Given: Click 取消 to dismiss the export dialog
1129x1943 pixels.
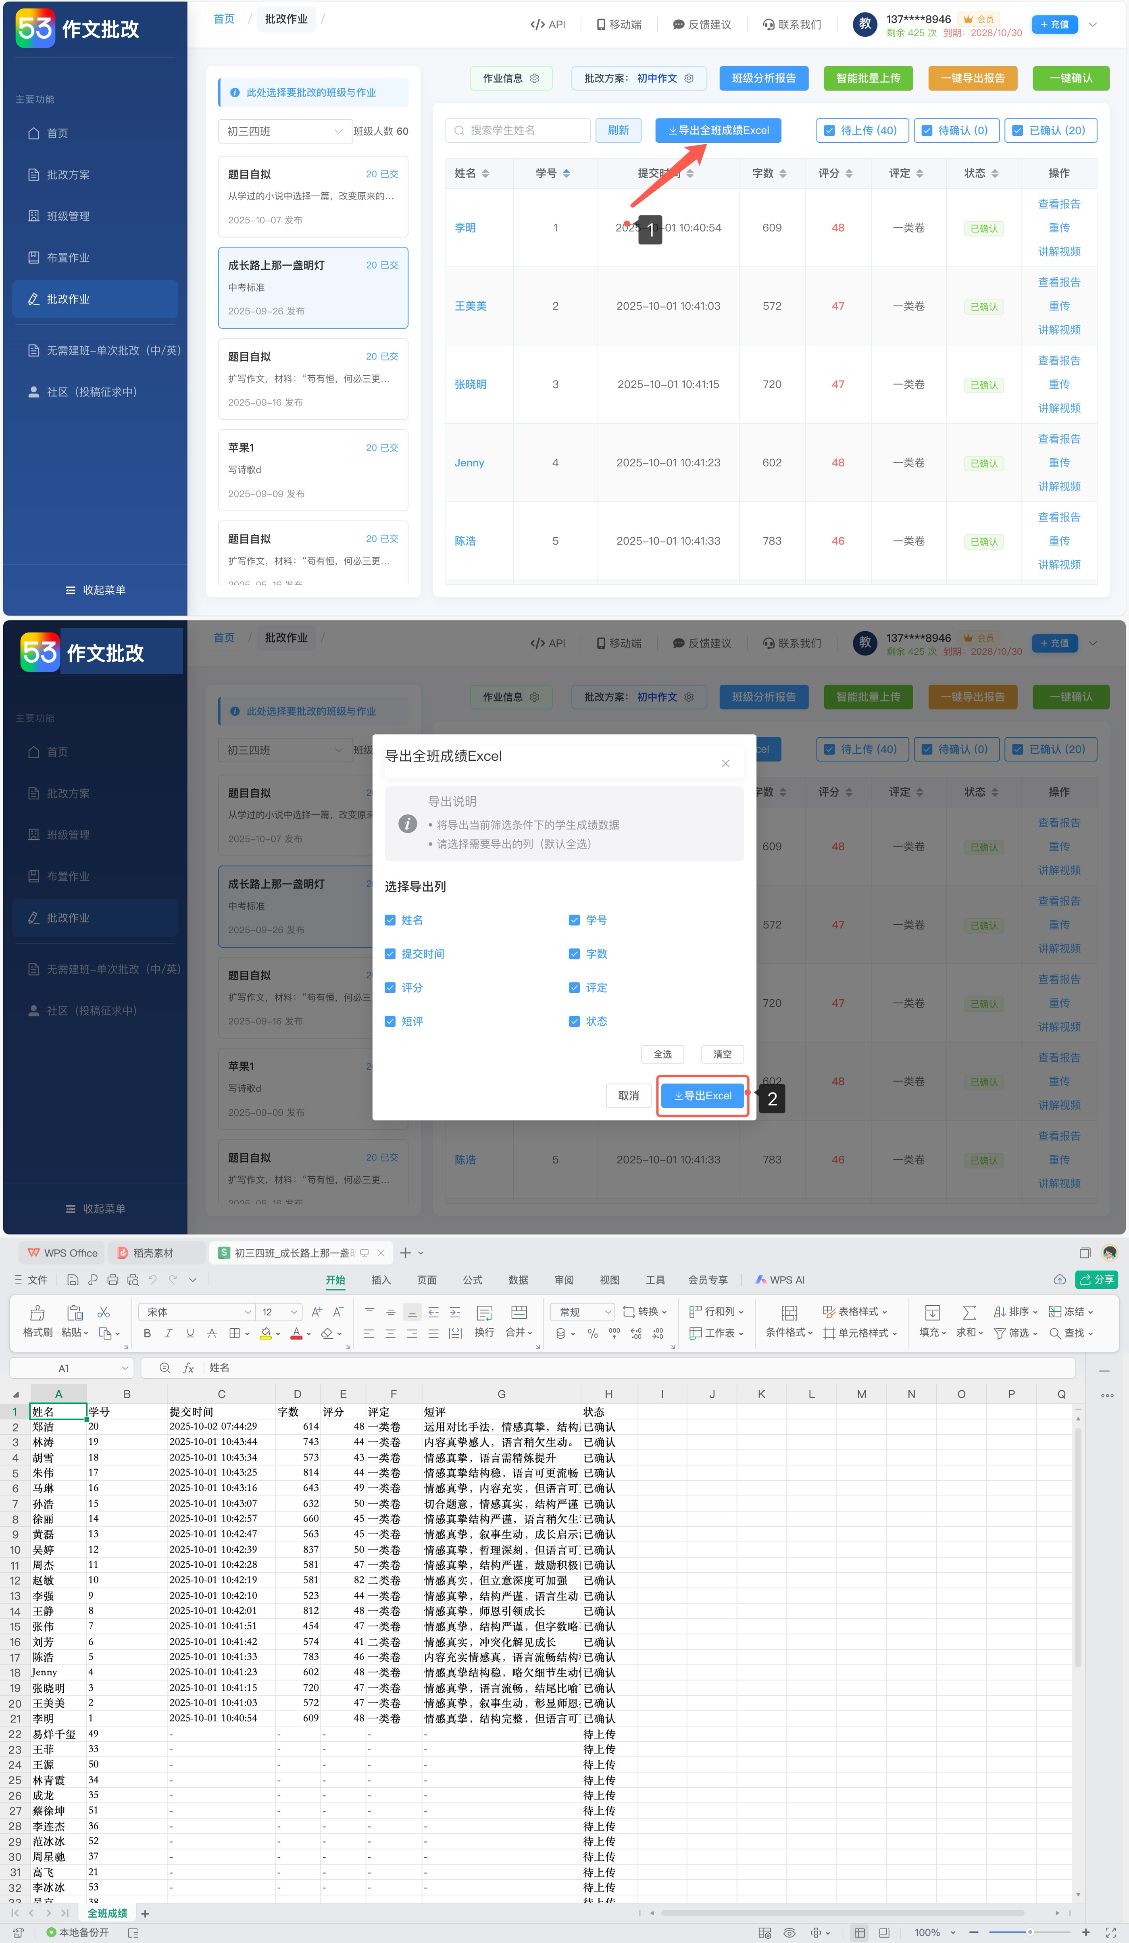Looking at the screenshot, I should tap(629, 1096).
